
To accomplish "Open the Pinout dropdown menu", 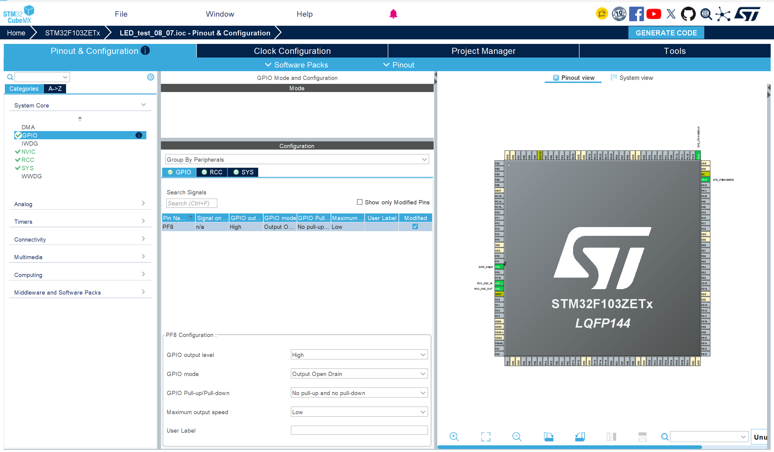I will point(399,65).
